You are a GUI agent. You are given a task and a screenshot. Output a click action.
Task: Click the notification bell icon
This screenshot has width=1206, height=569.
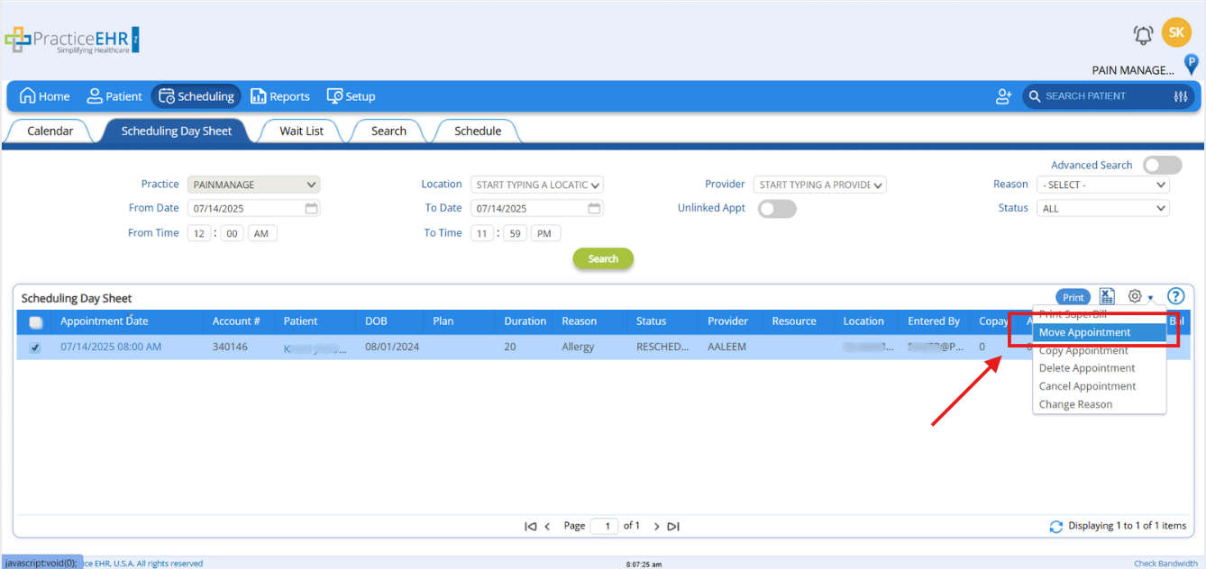1143,35
